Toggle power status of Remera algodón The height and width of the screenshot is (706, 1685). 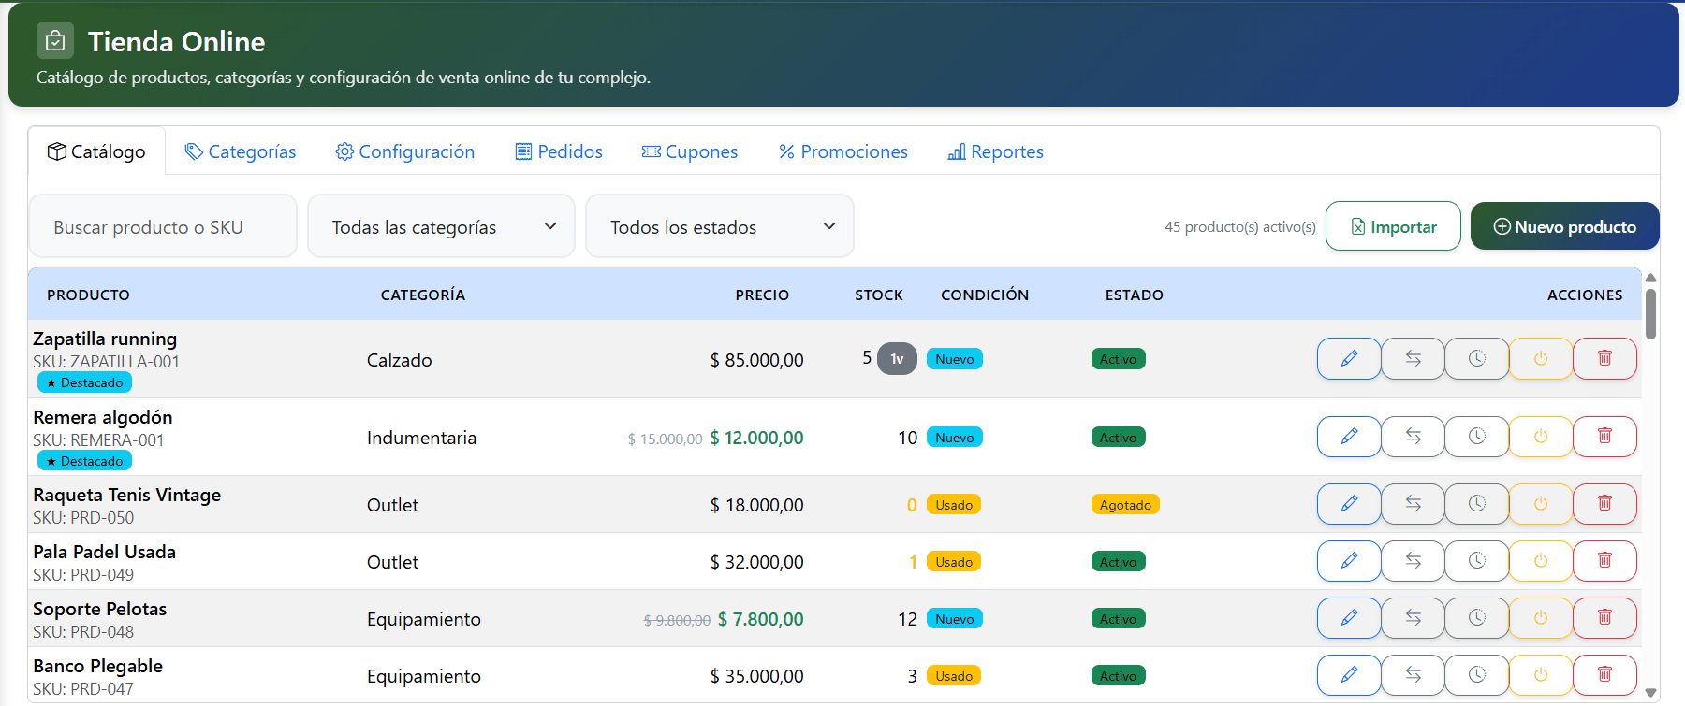(x=1540, y=437)
